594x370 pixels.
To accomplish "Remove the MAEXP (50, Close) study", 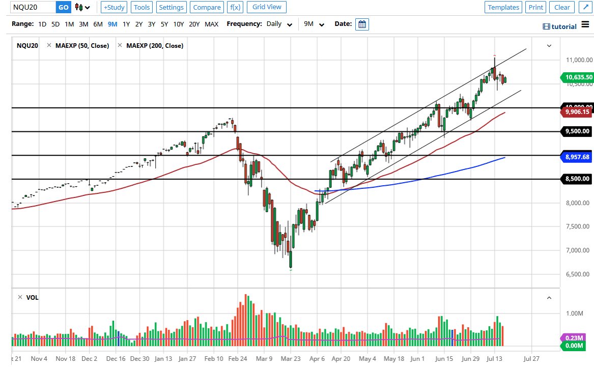I will click(x=49, y=45).
